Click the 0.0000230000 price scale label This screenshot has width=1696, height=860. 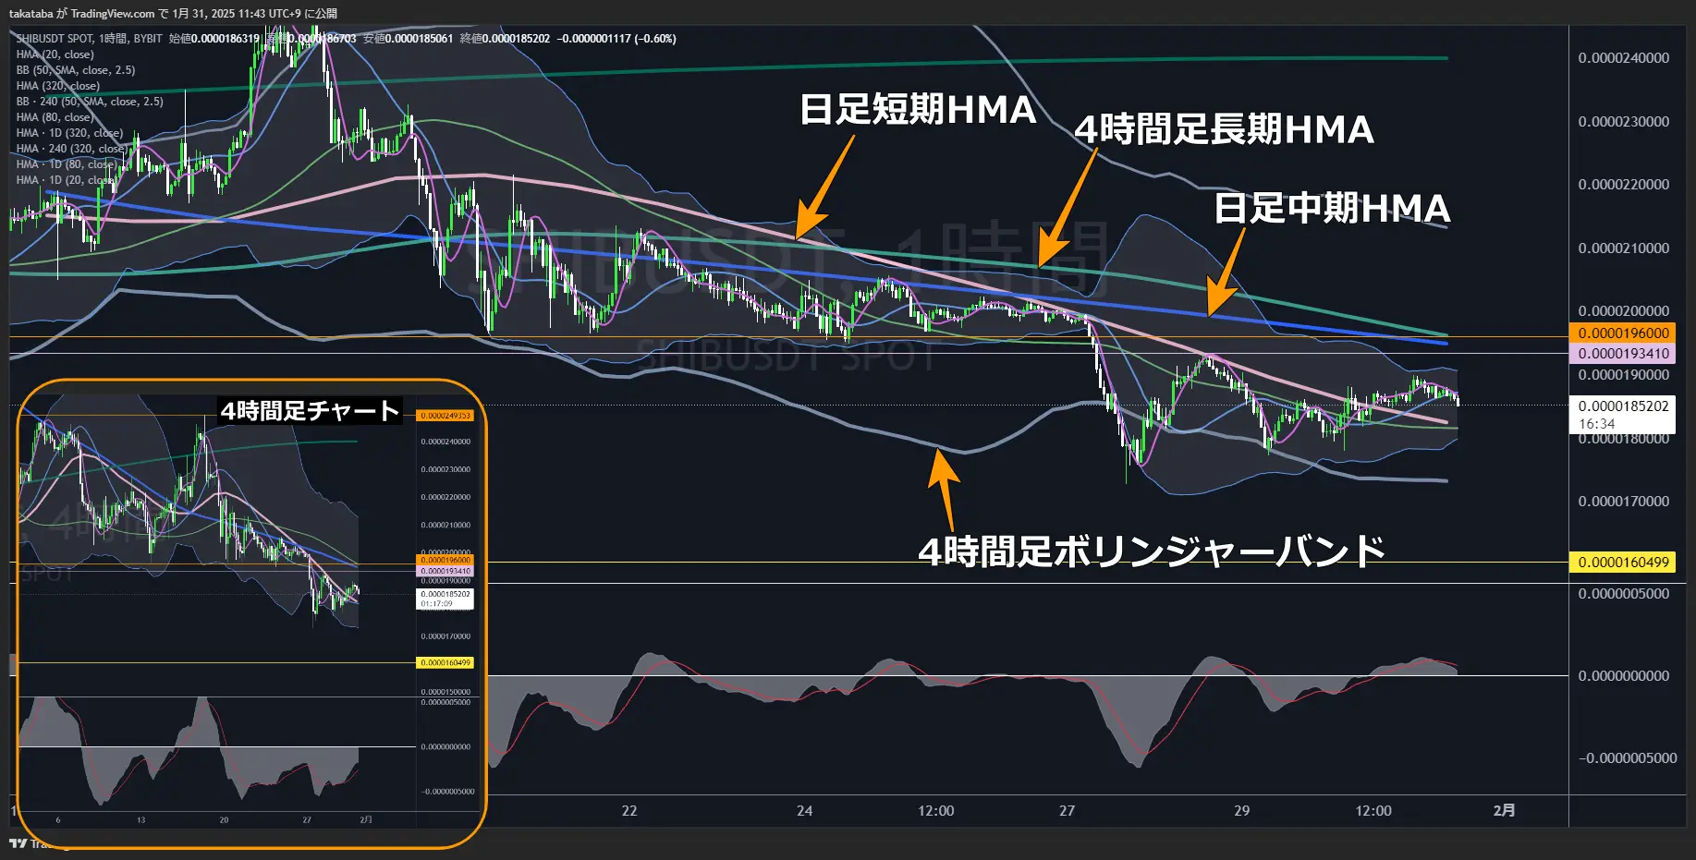click(x=1623, y=122)
